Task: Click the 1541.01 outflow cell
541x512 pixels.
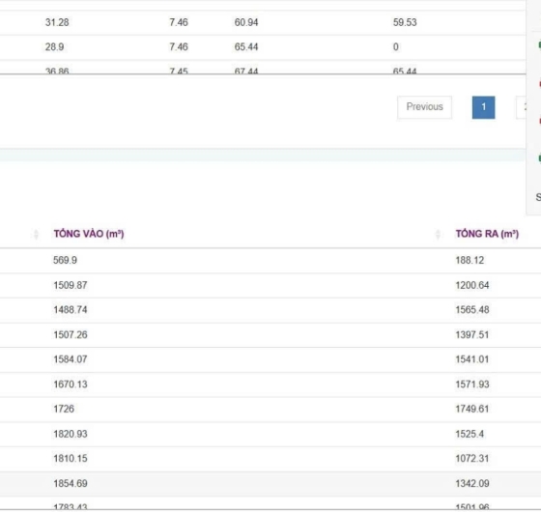Action: tap(472, 359)
